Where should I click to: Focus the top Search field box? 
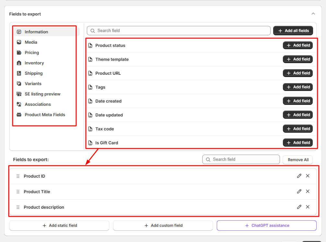click(179, 31)
